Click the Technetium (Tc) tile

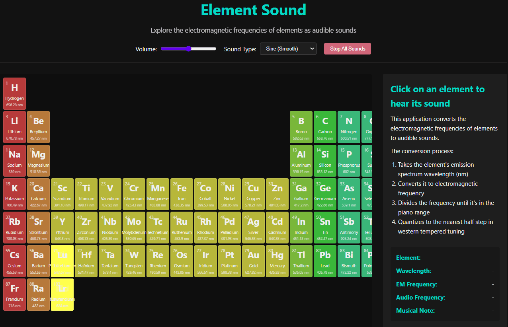coord(158,228)
